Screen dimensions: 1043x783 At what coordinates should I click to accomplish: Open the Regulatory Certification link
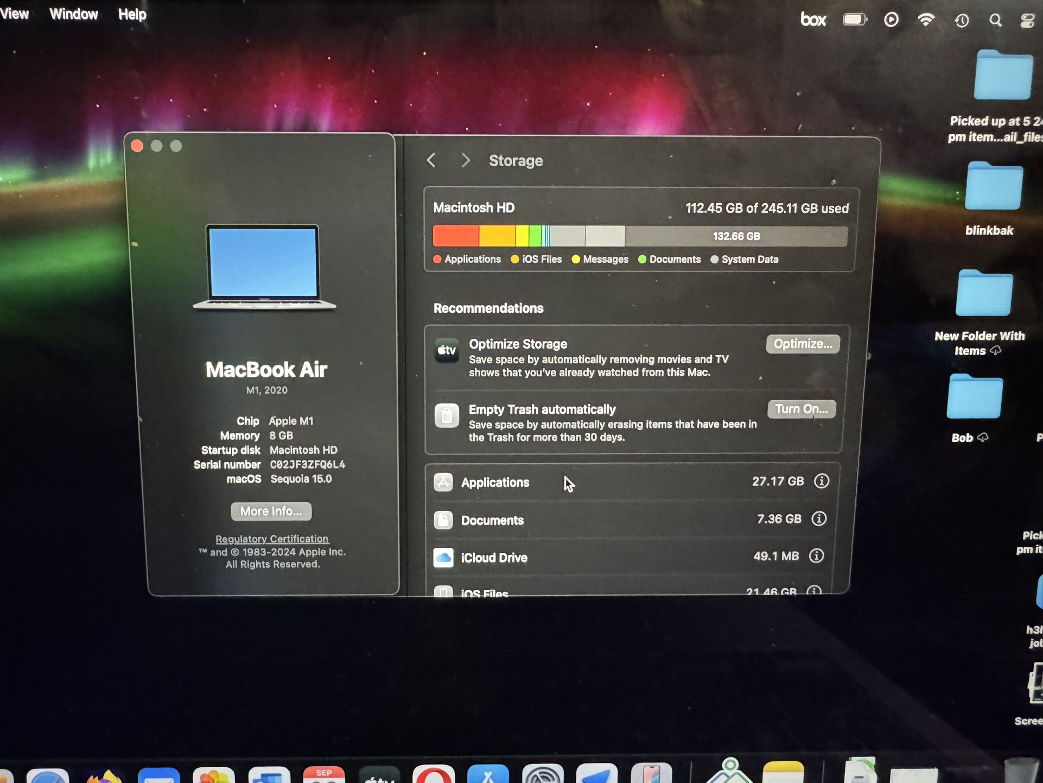coord(272,539)
